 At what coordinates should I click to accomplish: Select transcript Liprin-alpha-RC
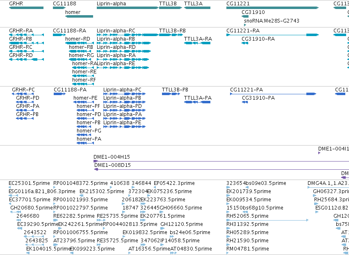click(x=116, y=31)
